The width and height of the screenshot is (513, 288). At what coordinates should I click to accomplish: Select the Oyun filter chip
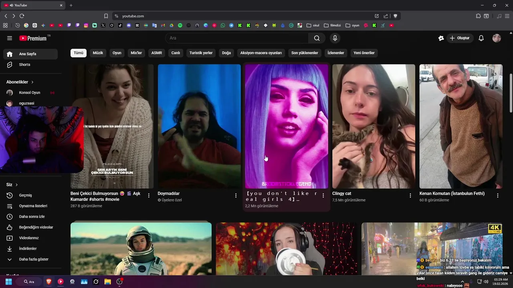point(117,53)
